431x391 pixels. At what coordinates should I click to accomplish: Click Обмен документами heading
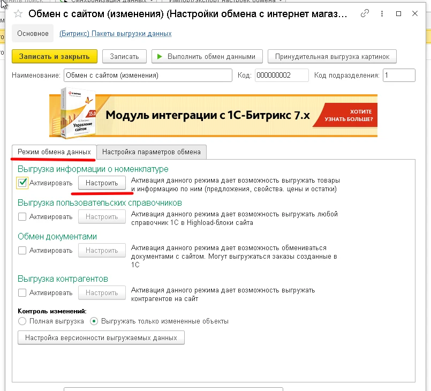coord(57,236)
